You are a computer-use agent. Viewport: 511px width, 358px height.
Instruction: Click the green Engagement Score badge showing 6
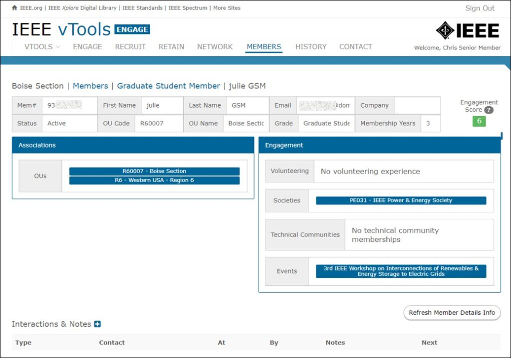click(x=479, y=121)
